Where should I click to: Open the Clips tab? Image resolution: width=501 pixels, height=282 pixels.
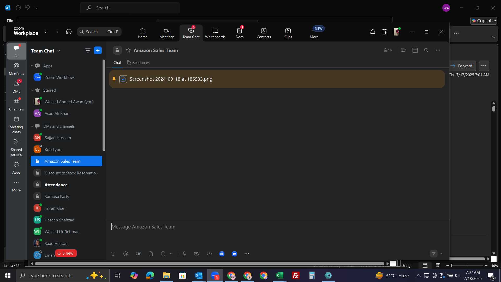coord(288,33)
